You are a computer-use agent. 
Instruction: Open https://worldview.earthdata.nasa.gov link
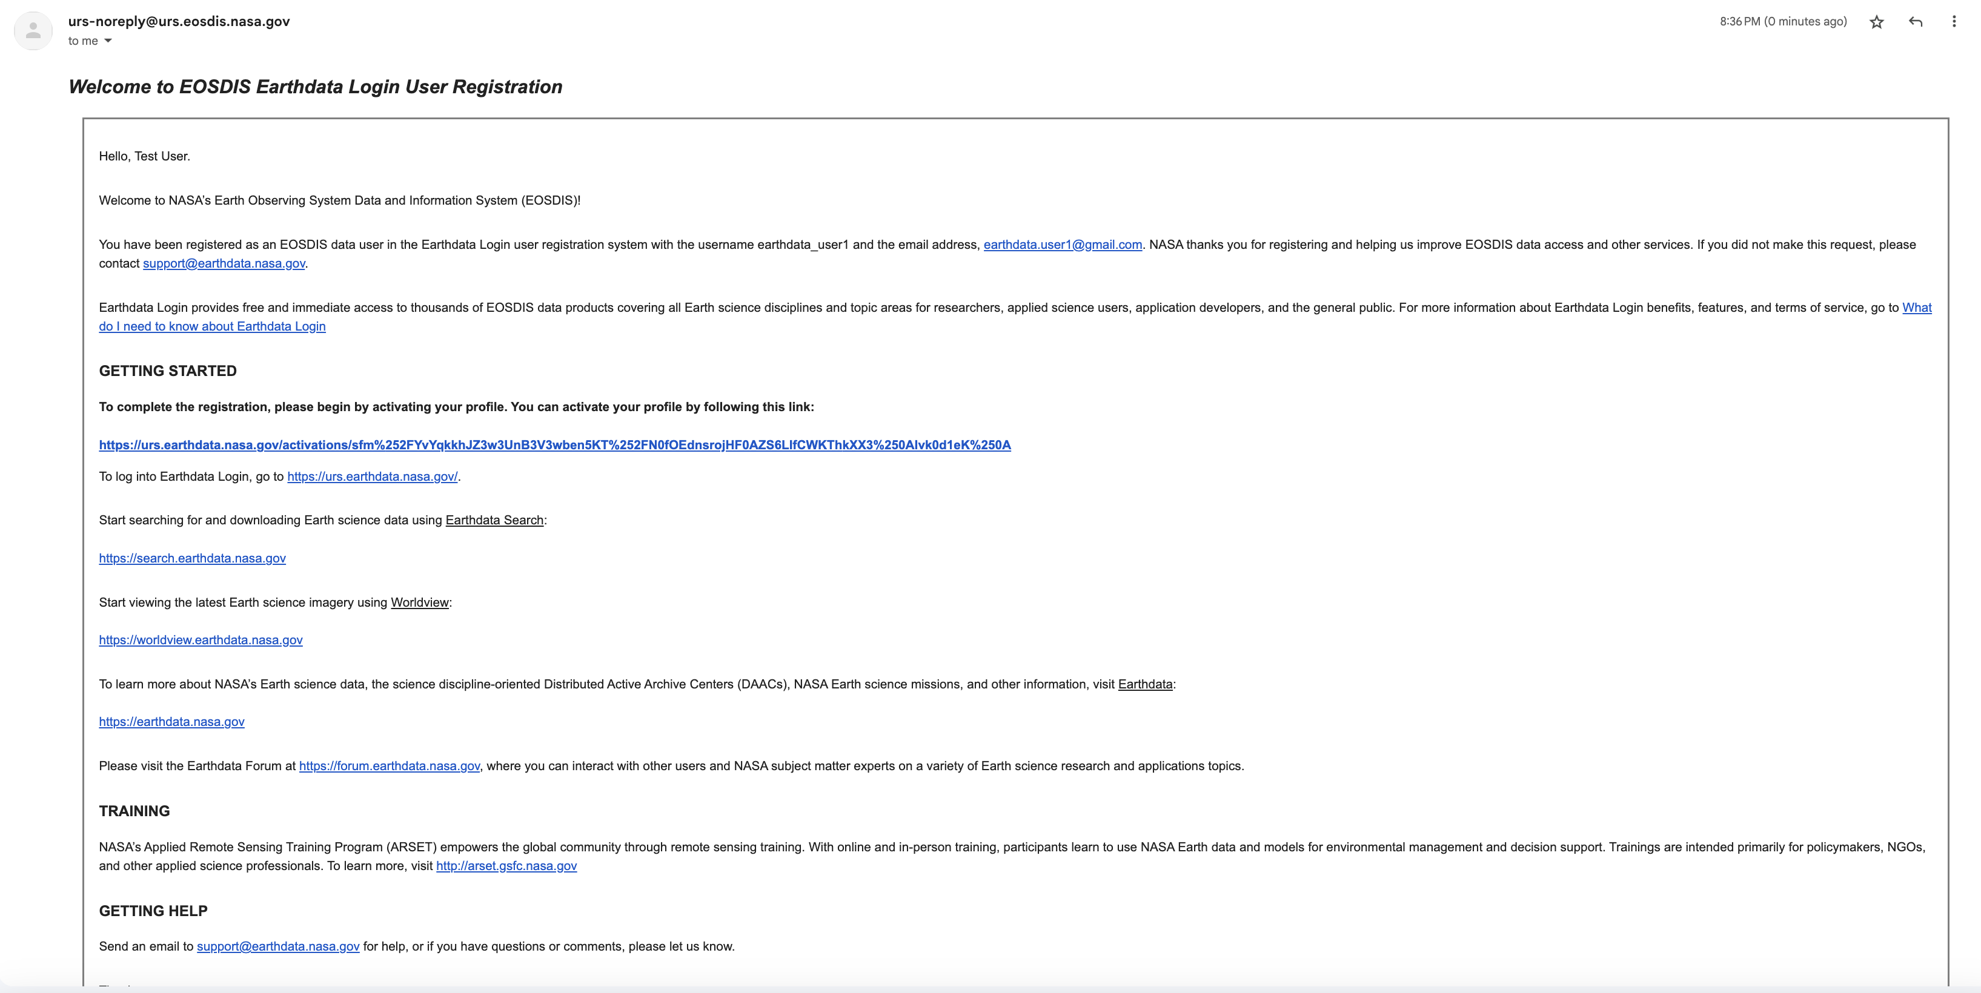201,640
